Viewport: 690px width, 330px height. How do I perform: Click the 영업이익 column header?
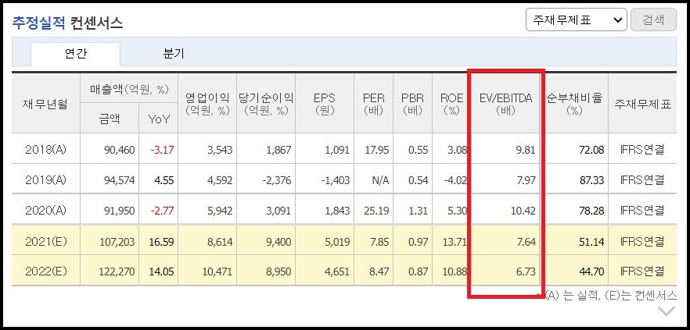(x=207, y=104)
